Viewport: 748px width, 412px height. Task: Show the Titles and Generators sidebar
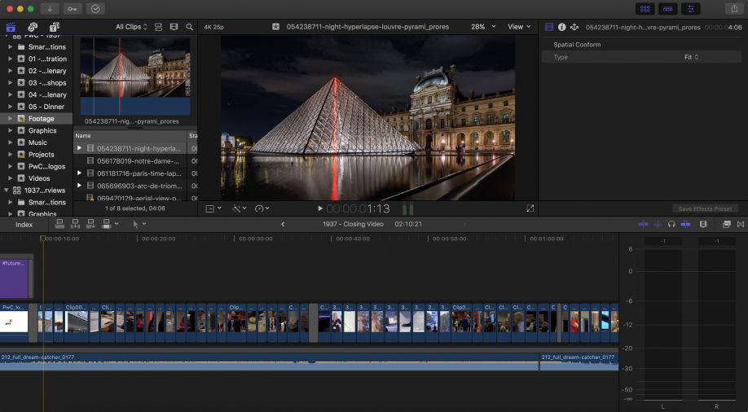55,27
